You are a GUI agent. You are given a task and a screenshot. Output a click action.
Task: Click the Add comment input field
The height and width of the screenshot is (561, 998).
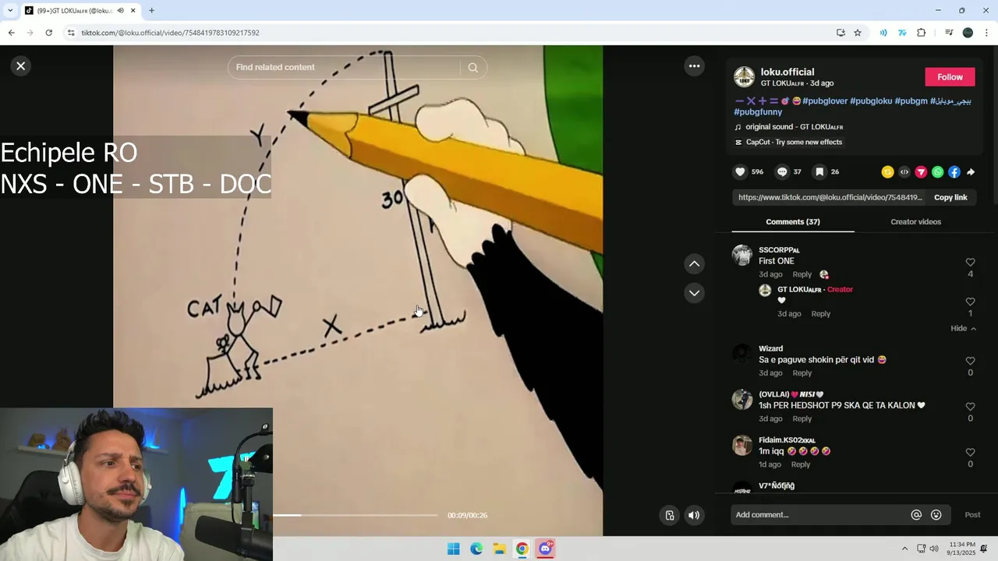[819, 515]
